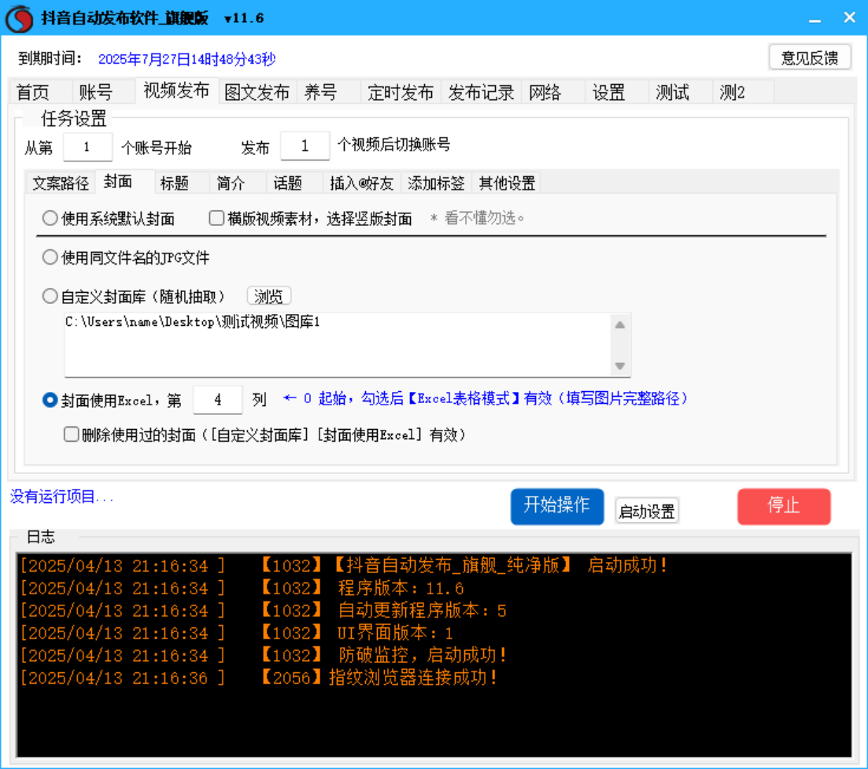Click the expiry date text 2025年7月27日14时48分43秒
The image size is (868, 769).
187,59
